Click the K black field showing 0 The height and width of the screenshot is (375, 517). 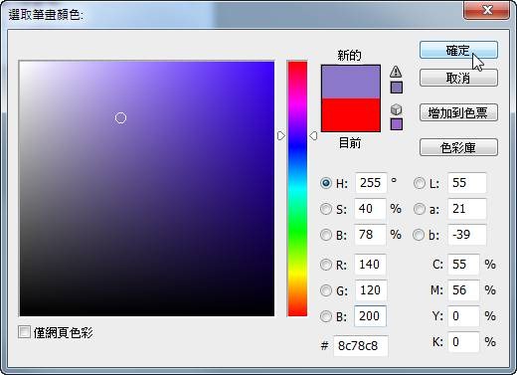point(463,342)
